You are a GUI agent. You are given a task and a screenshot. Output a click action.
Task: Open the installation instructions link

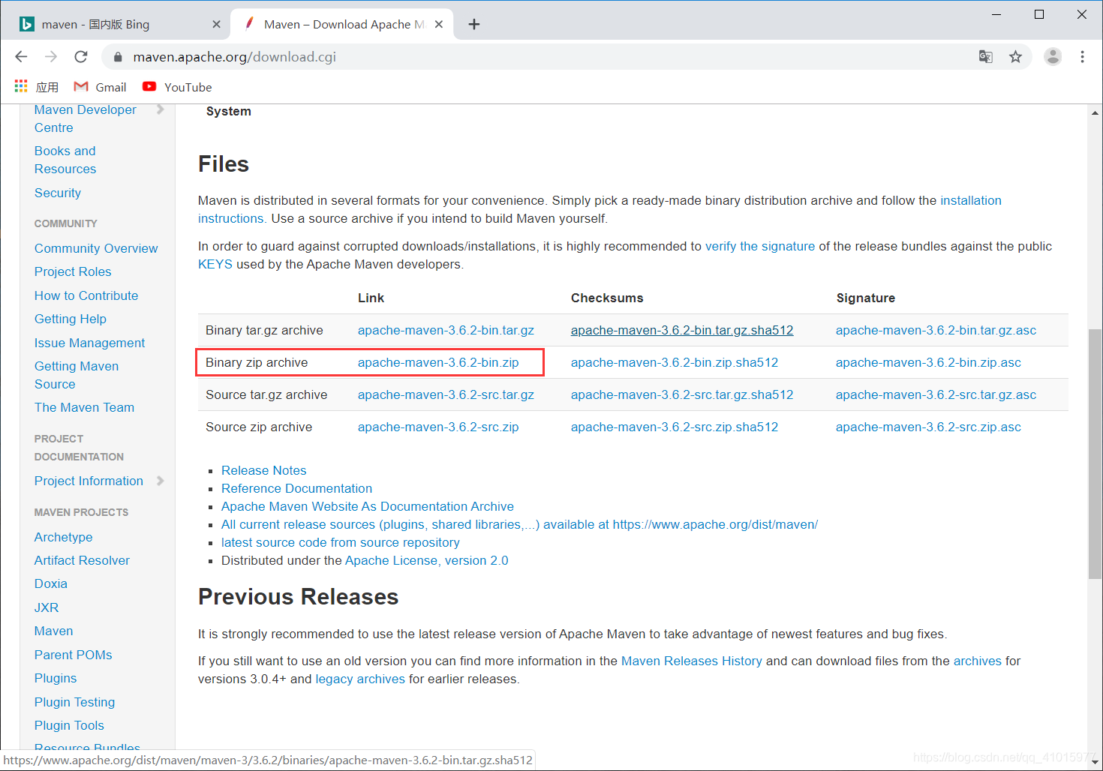[971, 200]
